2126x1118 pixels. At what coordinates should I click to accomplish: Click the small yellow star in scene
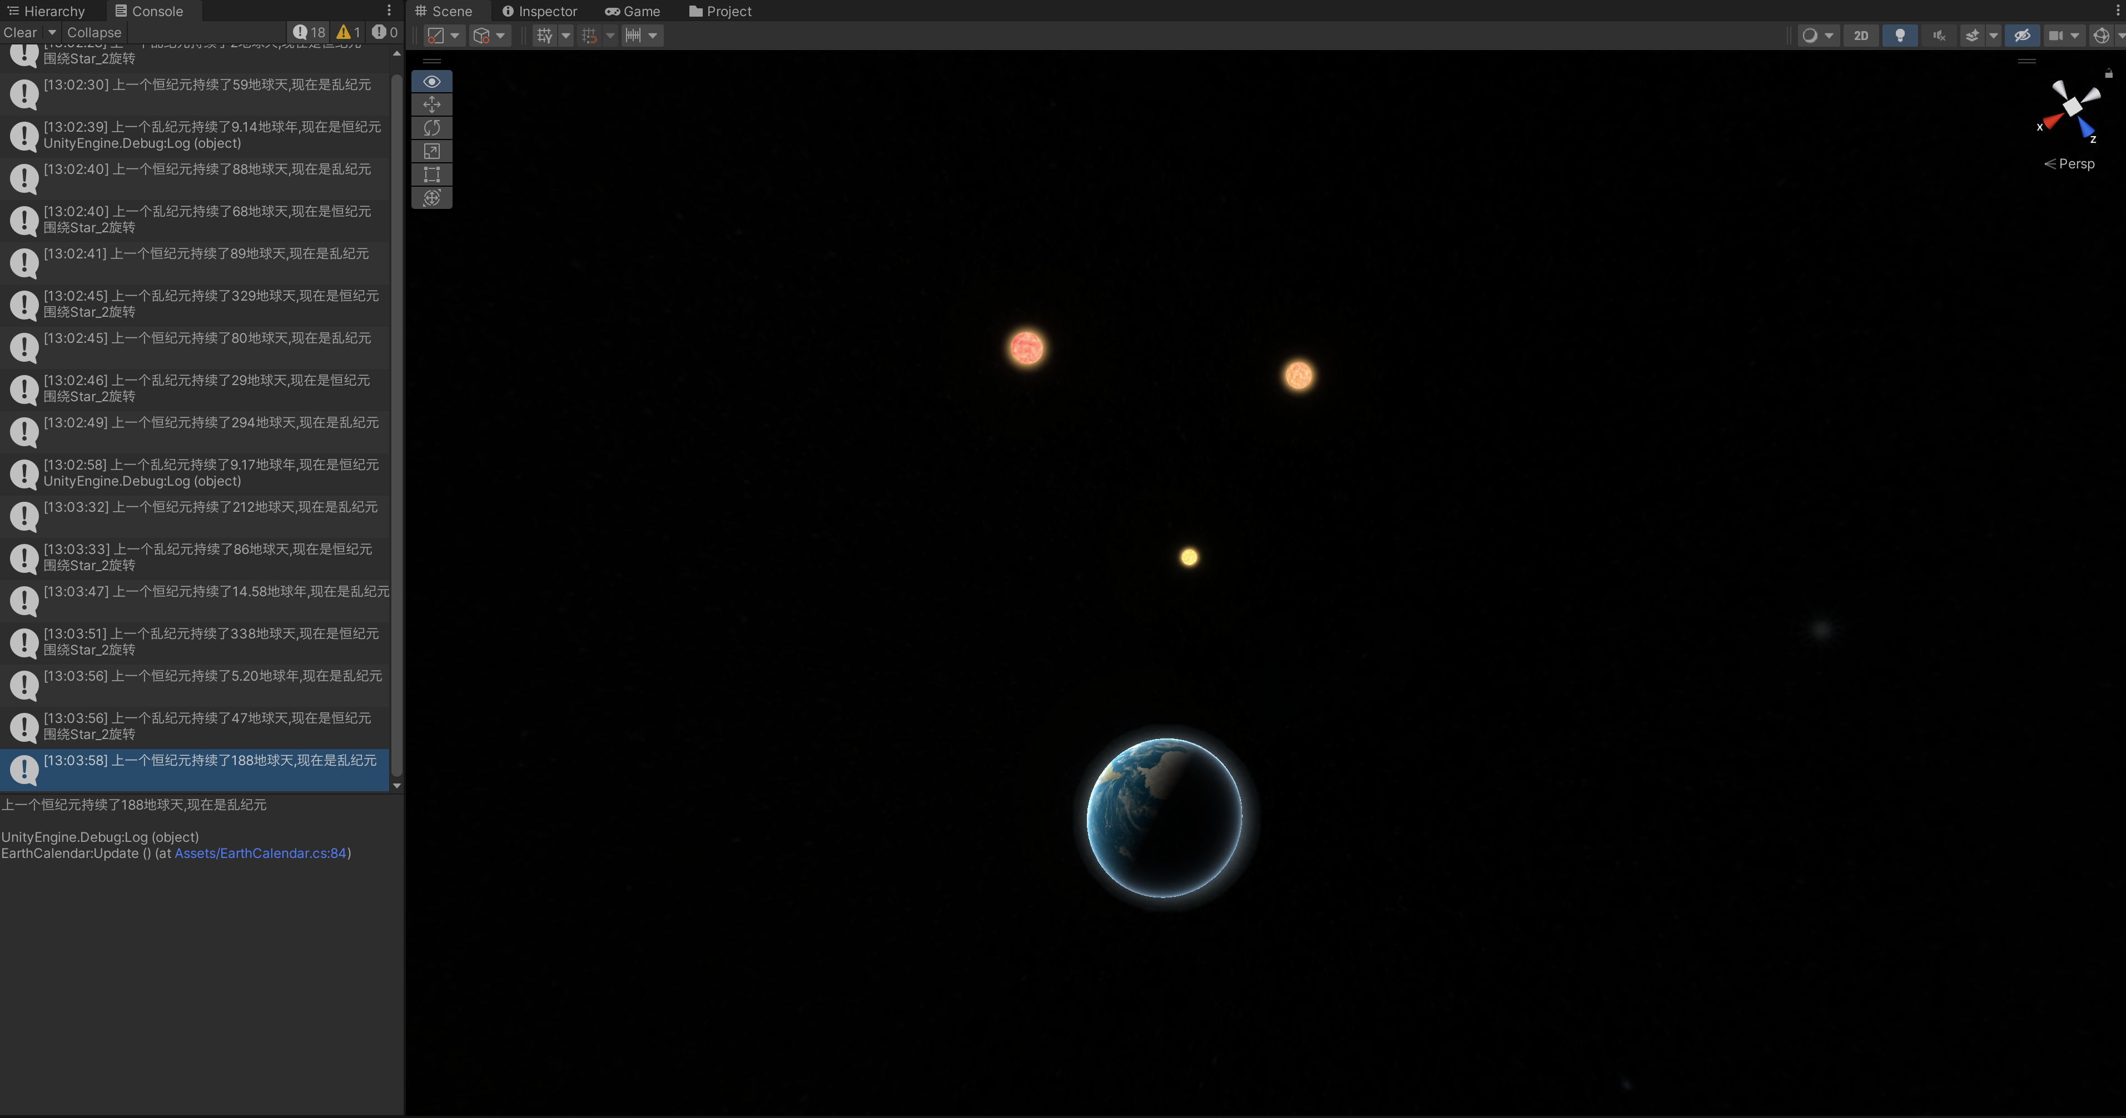pos(1189,558)
